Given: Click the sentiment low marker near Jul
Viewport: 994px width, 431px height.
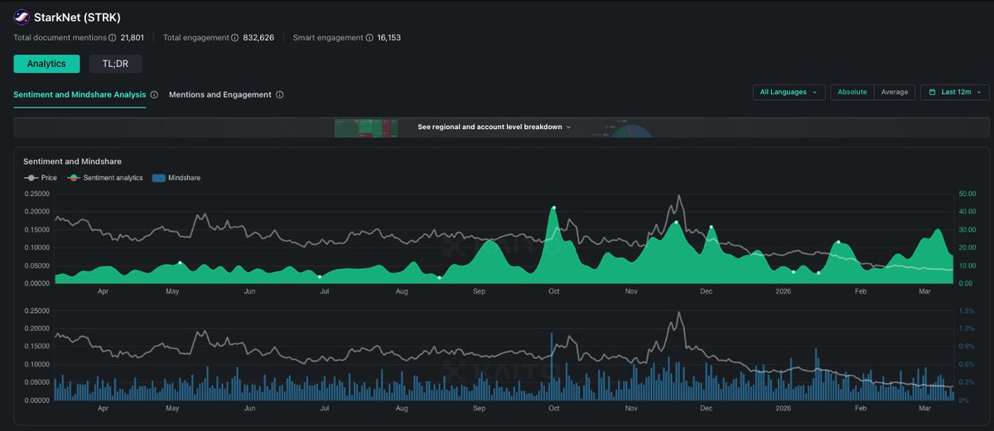Looking at the screenshot, I should pos(320,276).
